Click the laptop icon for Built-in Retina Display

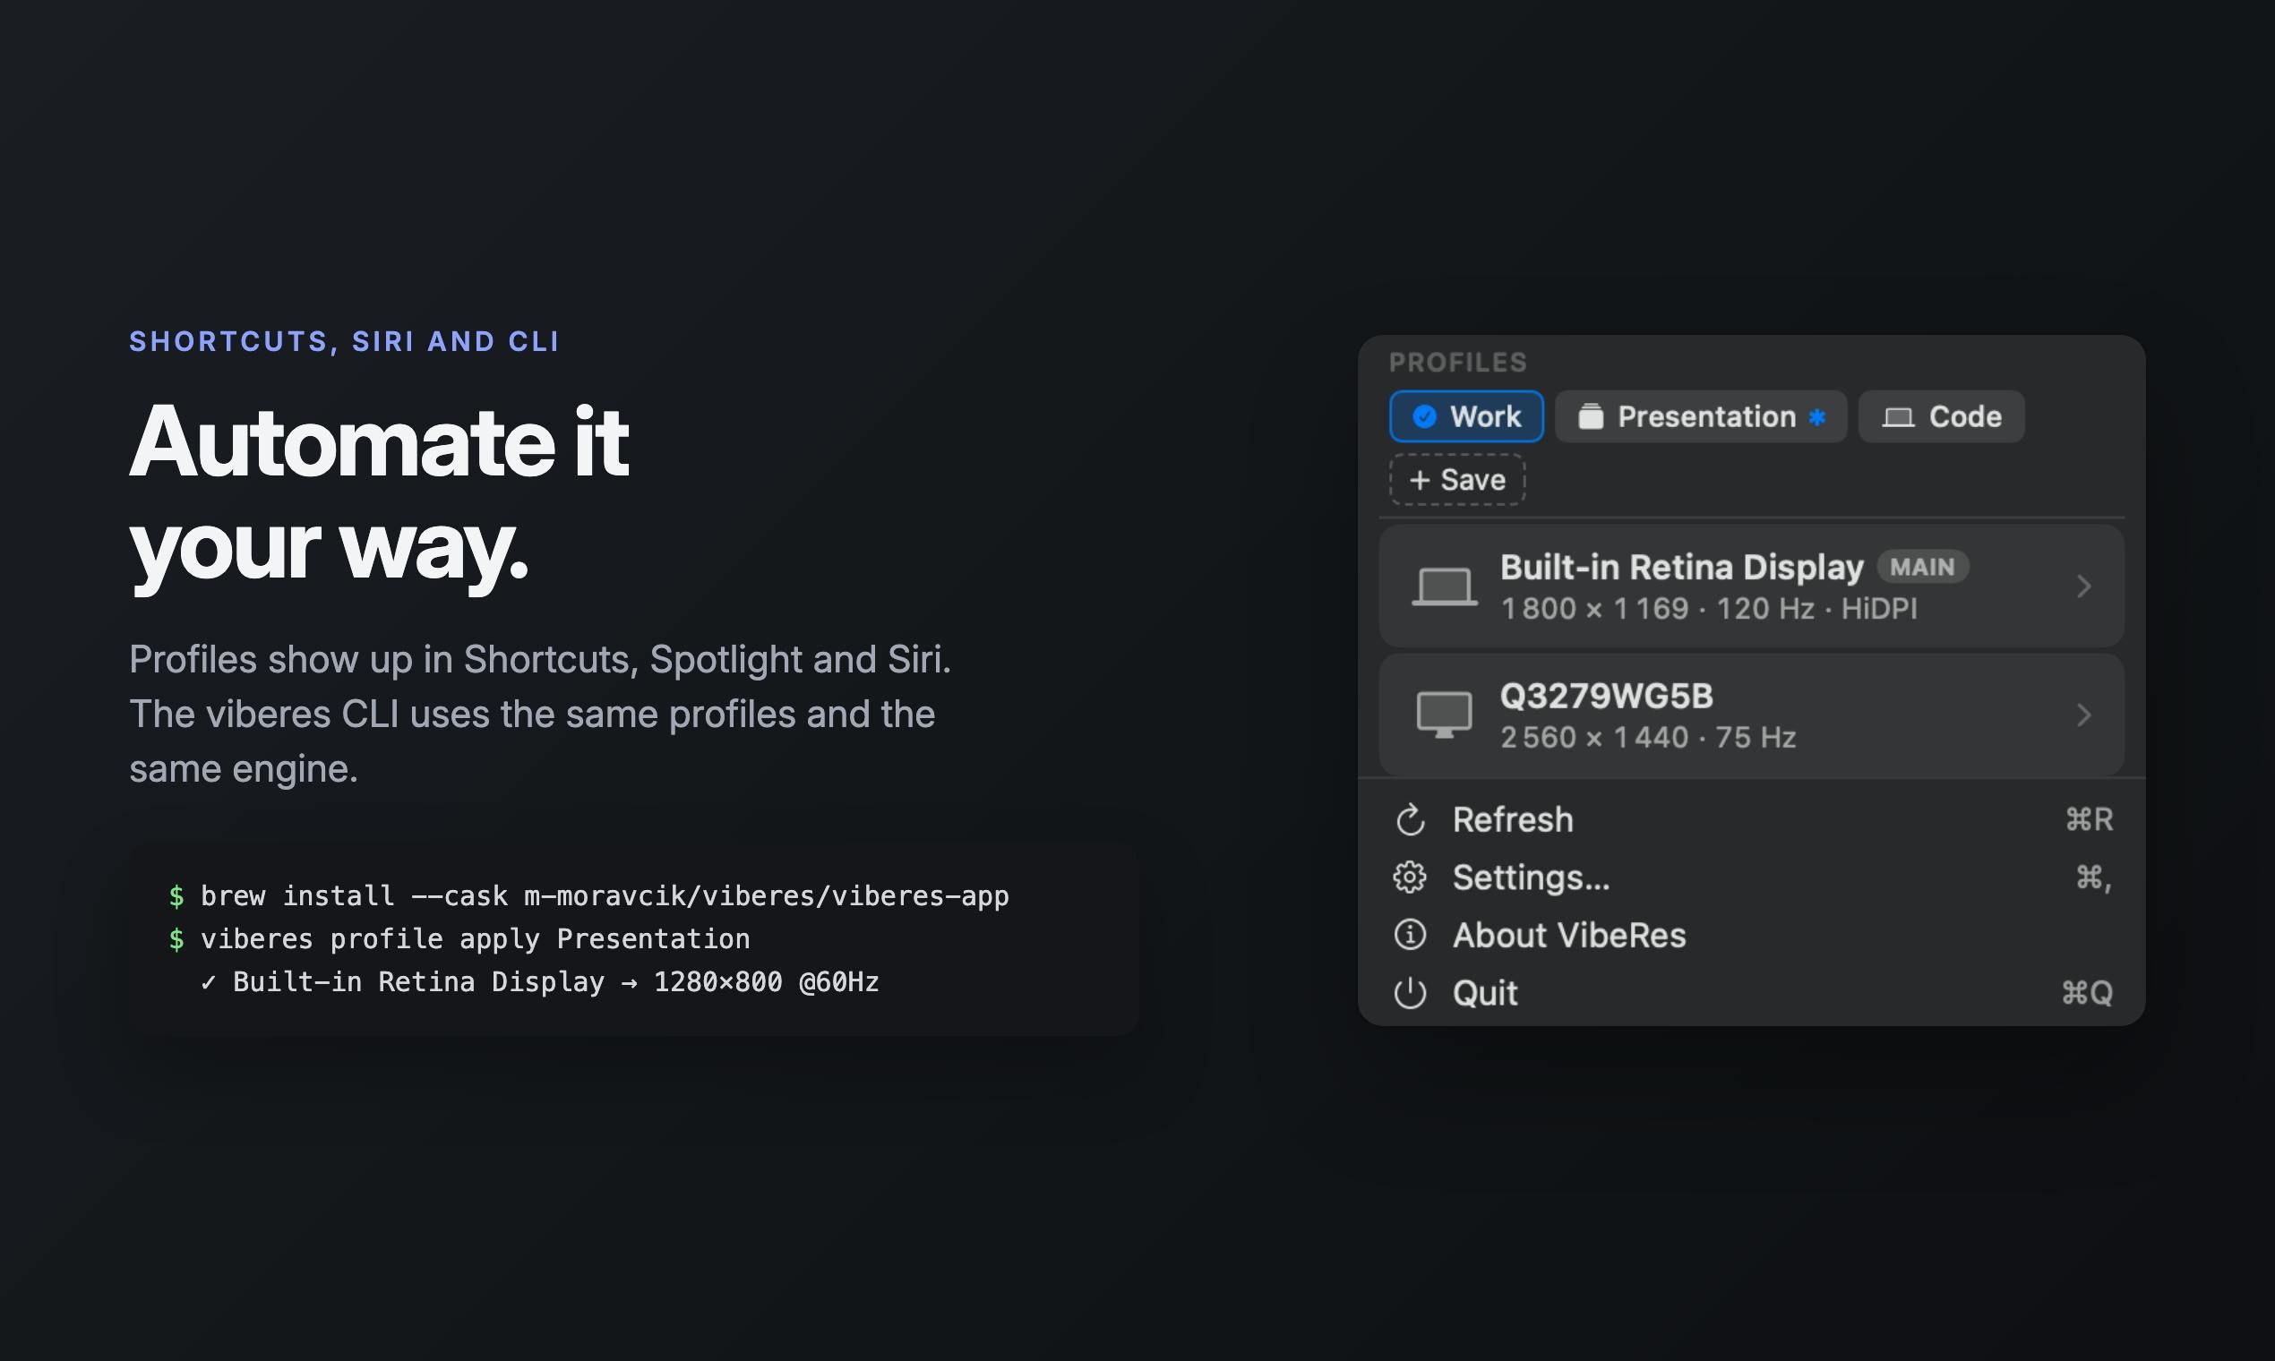pos(1444,587)
